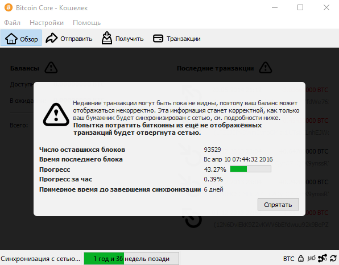Screen dimensions: 339x265
Task: Open the Получить receive page
Action: [122, 39]
